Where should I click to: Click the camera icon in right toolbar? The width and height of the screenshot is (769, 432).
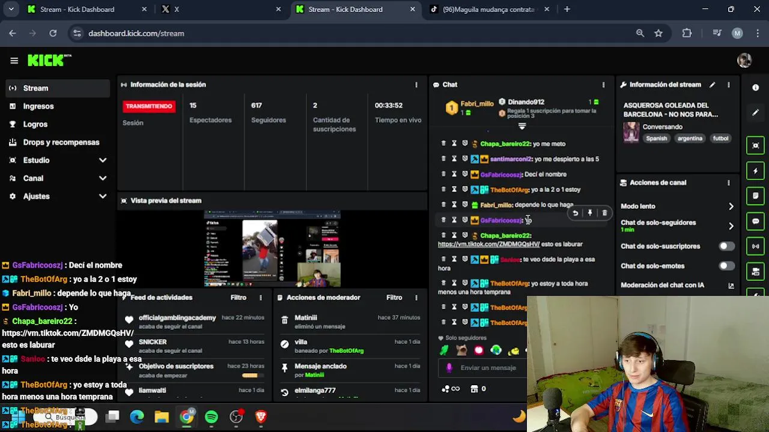756,271
